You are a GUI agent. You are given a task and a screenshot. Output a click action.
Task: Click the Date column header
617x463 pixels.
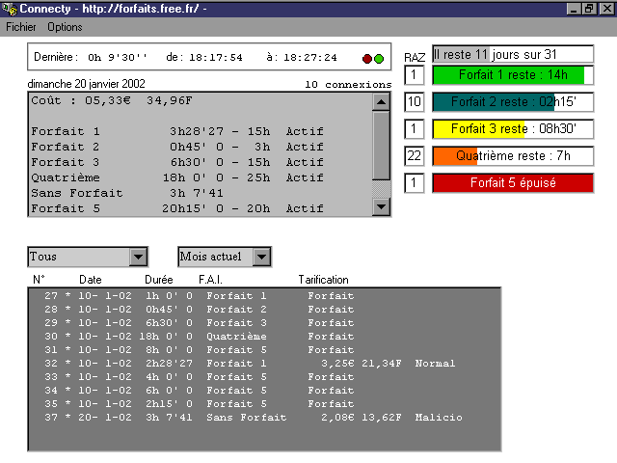tap(90, 280)
